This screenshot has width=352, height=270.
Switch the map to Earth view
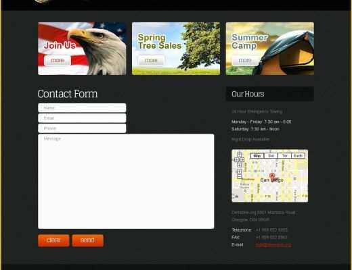pos(299,156)
